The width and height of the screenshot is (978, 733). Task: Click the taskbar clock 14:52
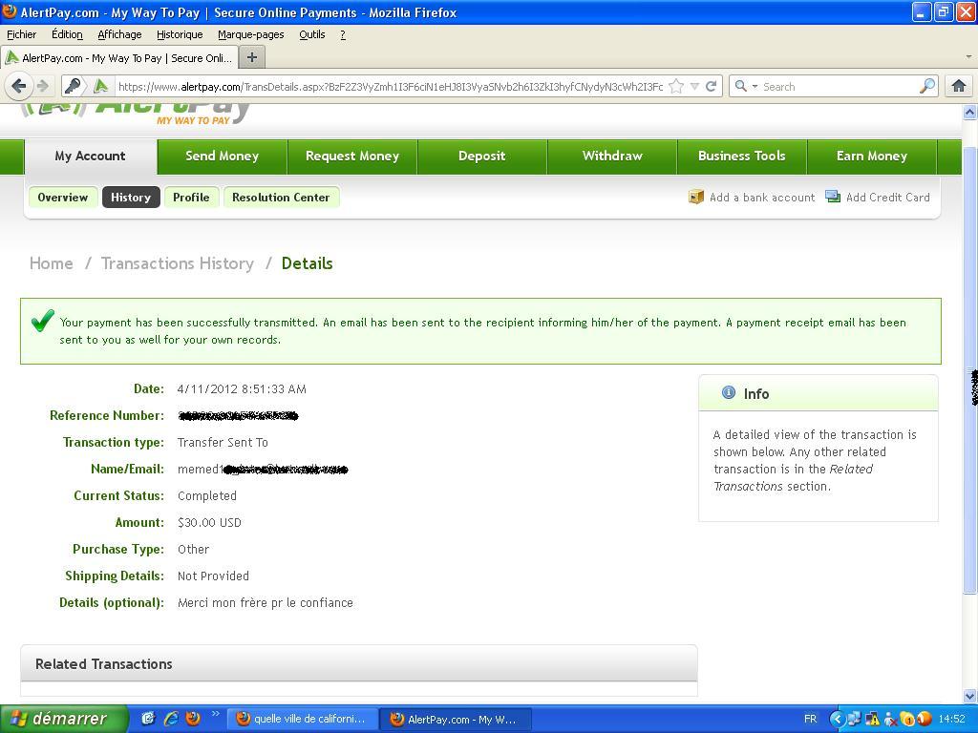coord(952,719)
